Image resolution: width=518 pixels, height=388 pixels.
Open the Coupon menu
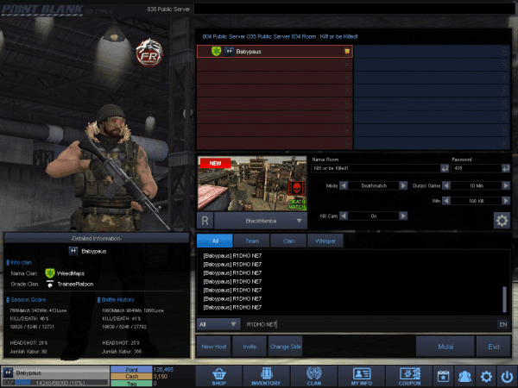[x=409, y=377]
